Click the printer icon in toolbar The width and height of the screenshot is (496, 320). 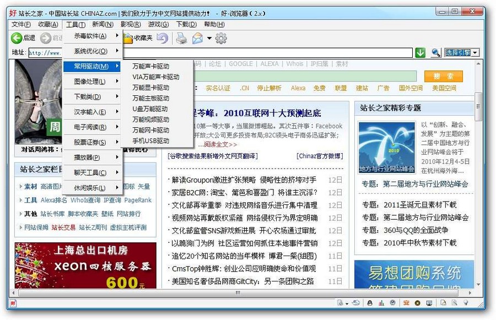point(181,38)
